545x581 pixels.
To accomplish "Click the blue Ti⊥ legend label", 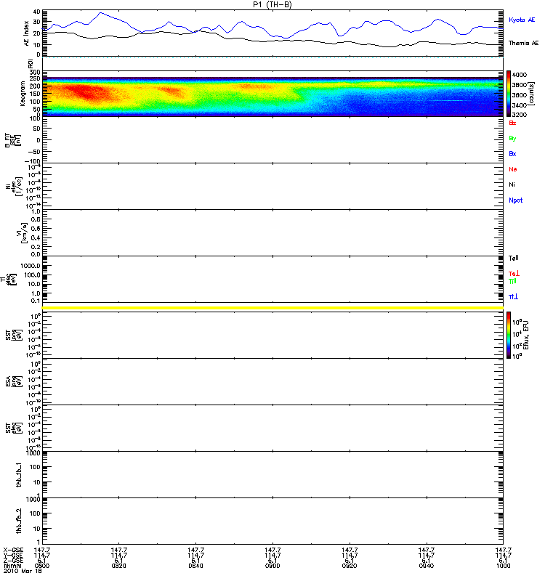I will 514,297.
